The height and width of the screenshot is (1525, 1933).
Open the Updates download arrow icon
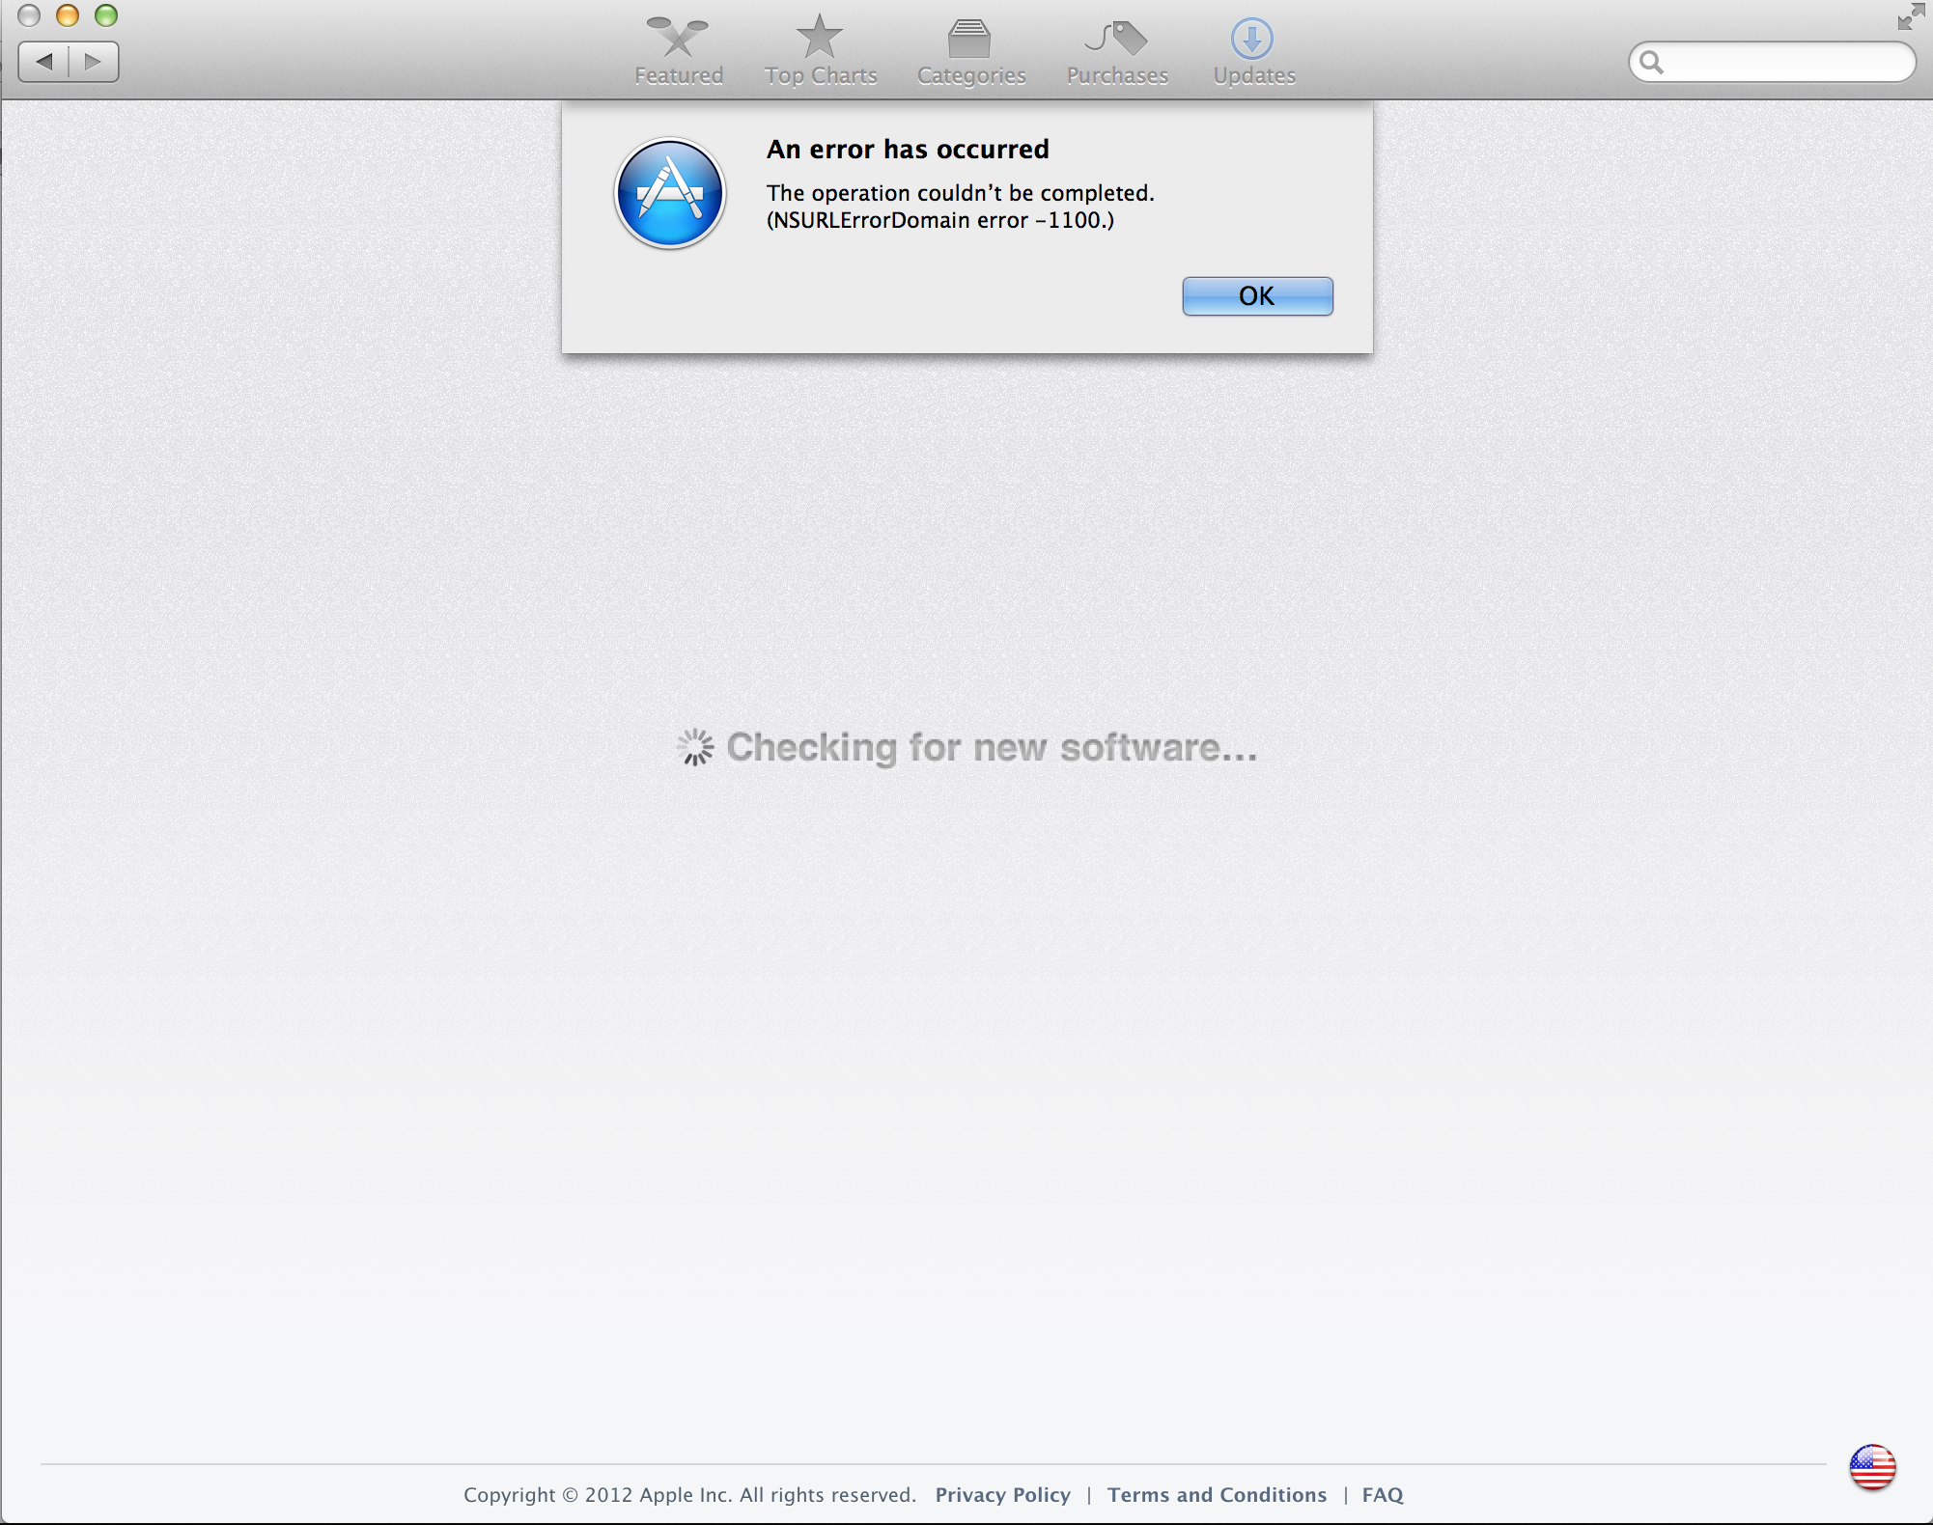[x=1252, y=40]
